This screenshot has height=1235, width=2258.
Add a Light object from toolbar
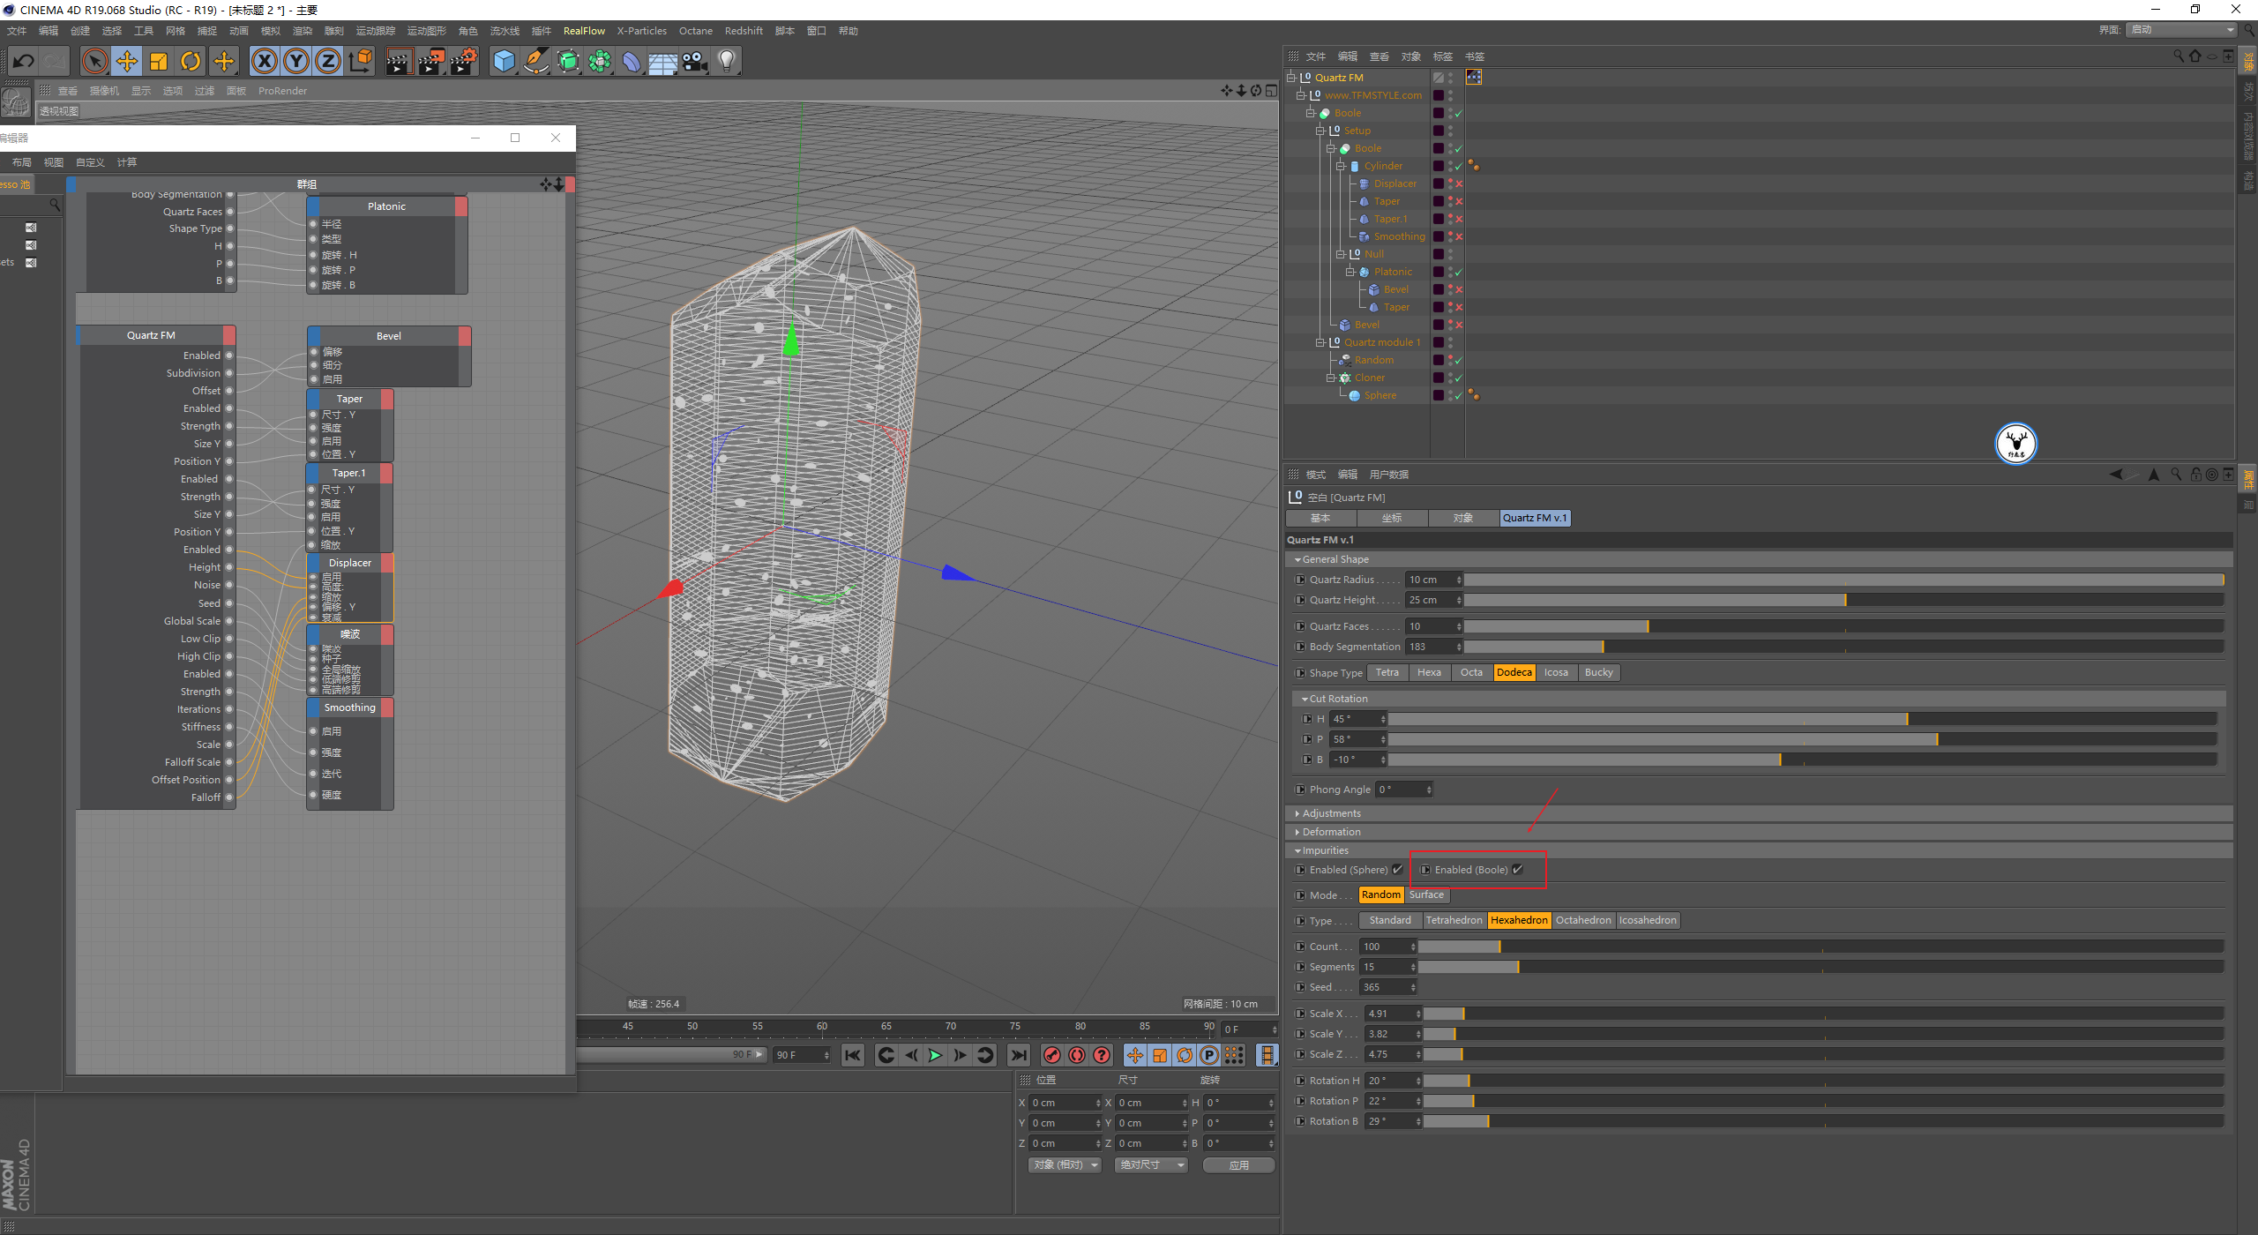[727, 61]
